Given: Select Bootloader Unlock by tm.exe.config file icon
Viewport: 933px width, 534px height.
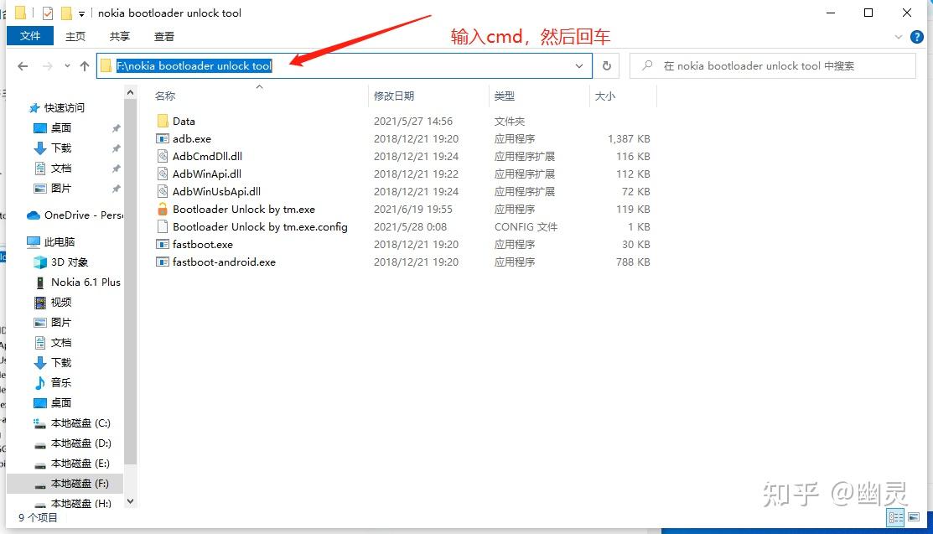Looking at the screenshot, I should click(x=163, y=227).
